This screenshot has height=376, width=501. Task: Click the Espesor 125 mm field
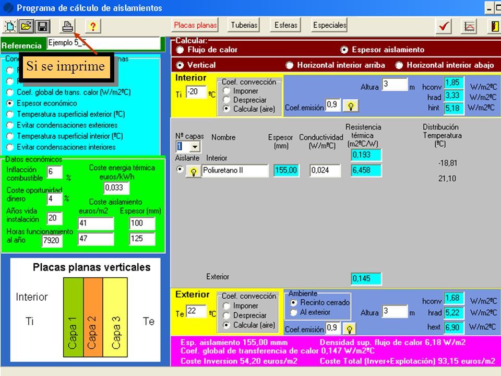pyautogui.click(x=142, y=239)
